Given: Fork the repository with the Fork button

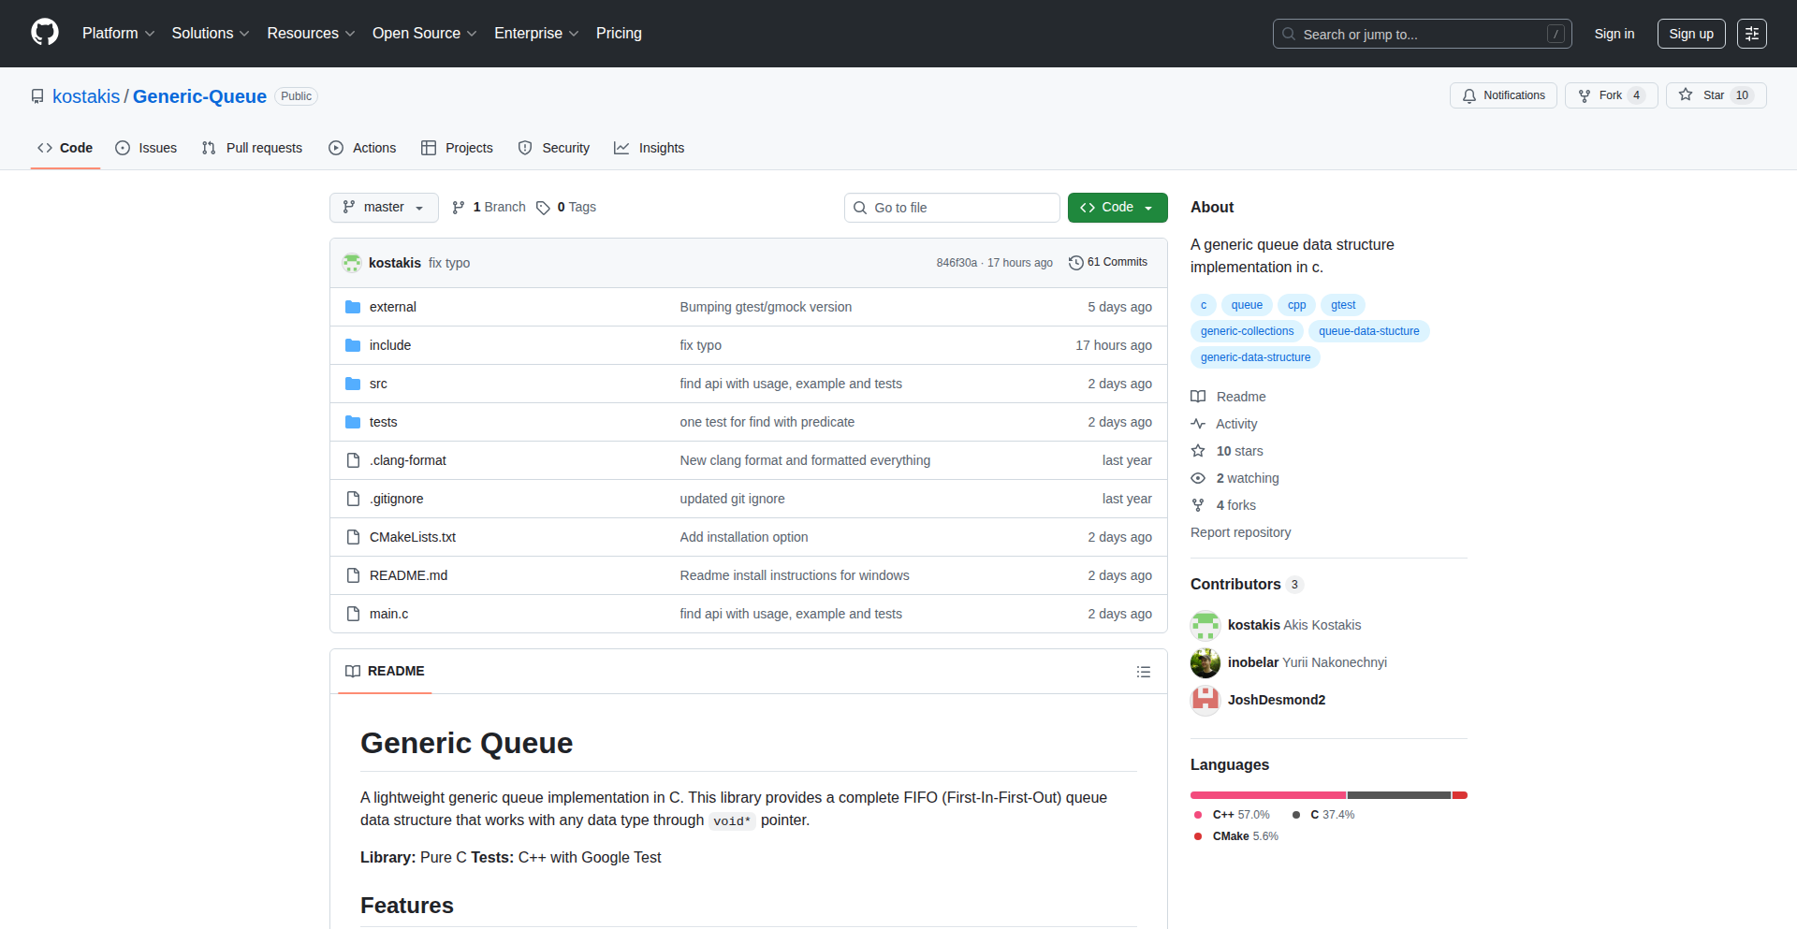Looking at the screenshot, I should (1612, 95).
